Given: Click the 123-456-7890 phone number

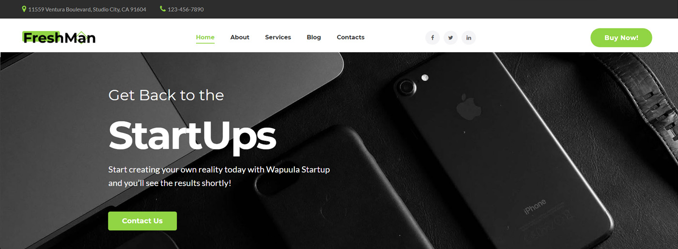Looking at the screenshot, I should (x=185, y=10).
